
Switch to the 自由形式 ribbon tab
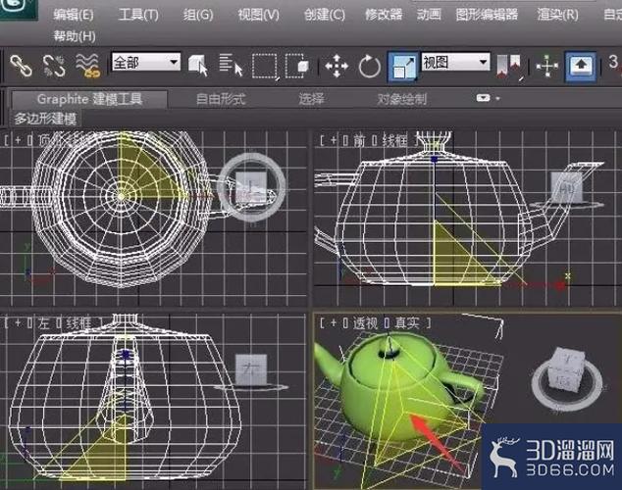[221, 99]
